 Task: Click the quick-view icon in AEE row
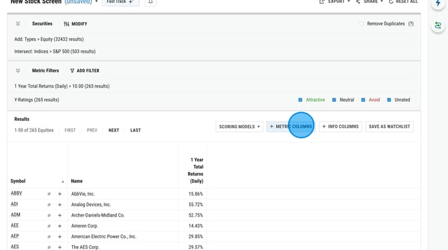click(49, 226)
